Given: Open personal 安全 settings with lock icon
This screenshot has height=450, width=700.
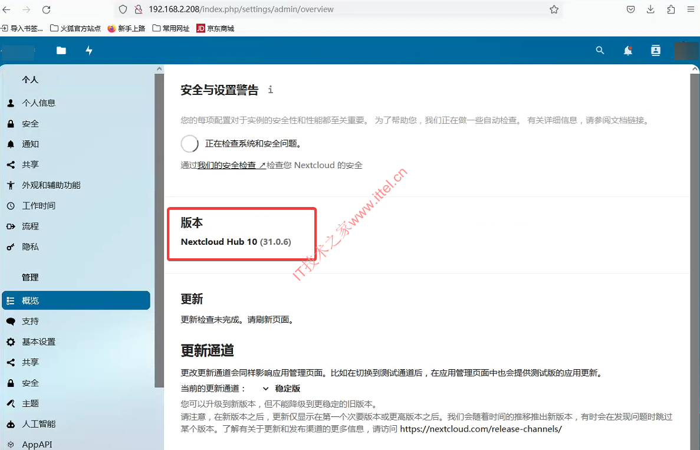Looking at the screenshot, I should [x=76, y=124].
